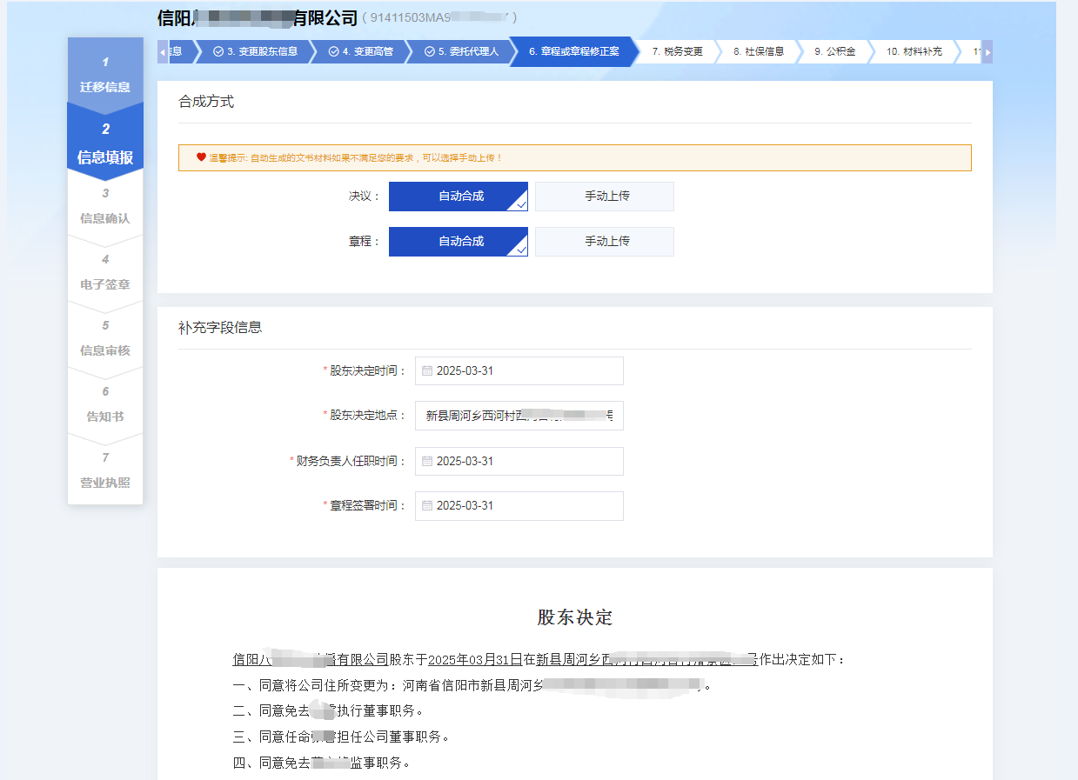Open step 4 变更高管 tab
This screenshot has width=1078, height=780.
coord(360,51)
